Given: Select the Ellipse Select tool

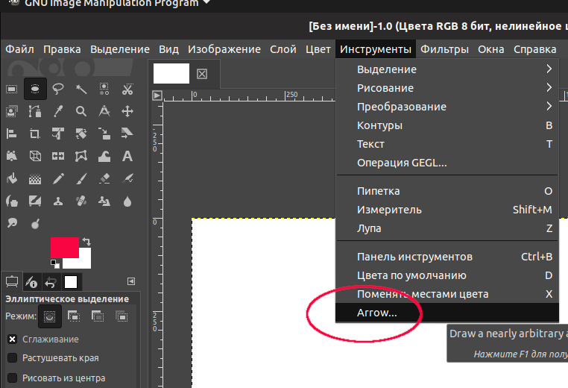Looking at the screenshot, I should (x=35, y=89).
